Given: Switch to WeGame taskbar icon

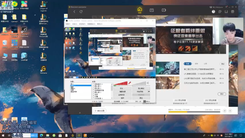Looking at the screenshot, I should pos(73,136).
